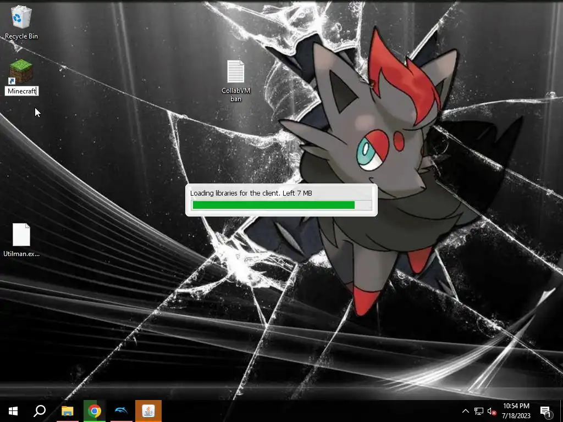The image size is (563, 422).
Task: Select the Minecraft grass block shortcut icon
Action: coord(21,72)
